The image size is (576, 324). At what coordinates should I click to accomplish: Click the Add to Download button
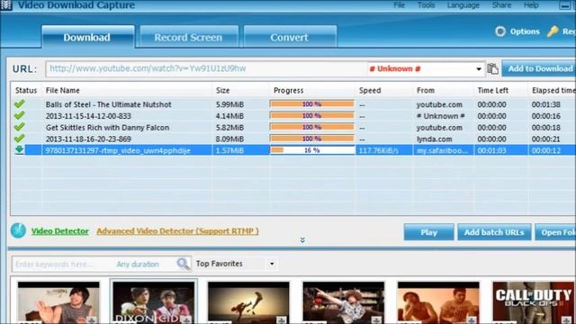coord(539,68)
